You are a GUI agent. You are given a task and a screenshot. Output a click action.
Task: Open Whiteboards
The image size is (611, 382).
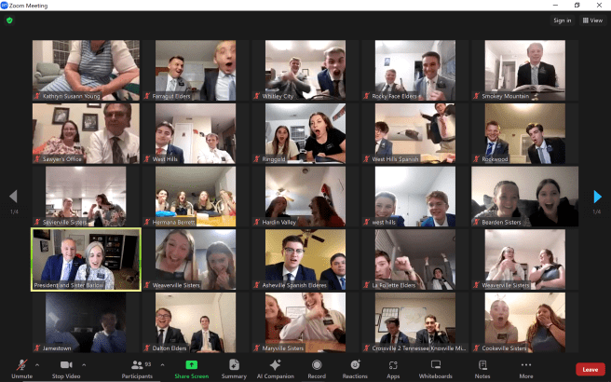click(x=435, y=367)
